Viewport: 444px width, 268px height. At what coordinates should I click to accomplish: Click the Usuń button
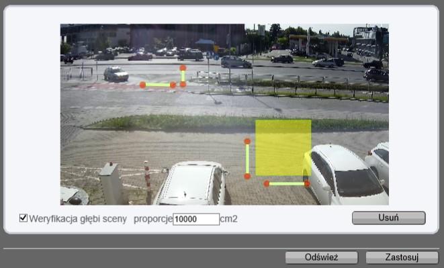pyautogui.click(x=388, y=218)
